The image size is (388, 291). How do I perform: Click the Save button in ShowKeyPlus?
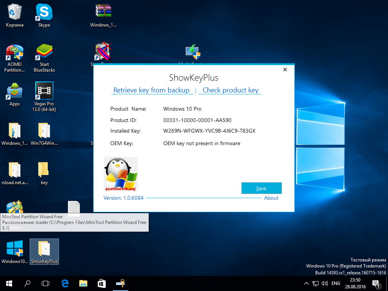261,188
